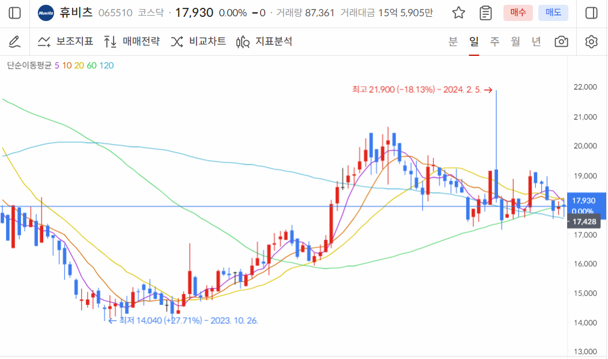Click 거래량 87,361 volume text

click(x=305, y=13)
